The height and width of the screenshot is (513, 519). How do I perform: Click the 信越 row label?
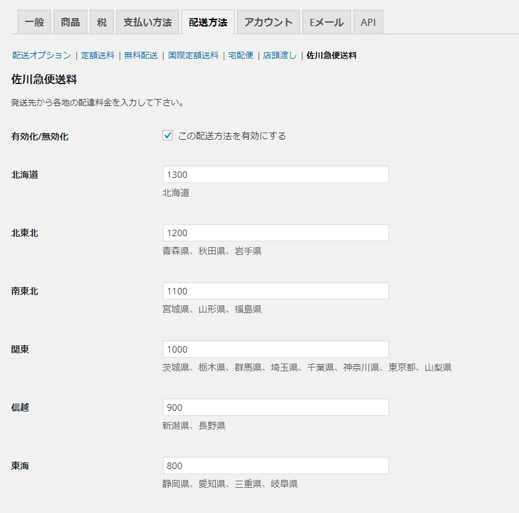[20, 408]
